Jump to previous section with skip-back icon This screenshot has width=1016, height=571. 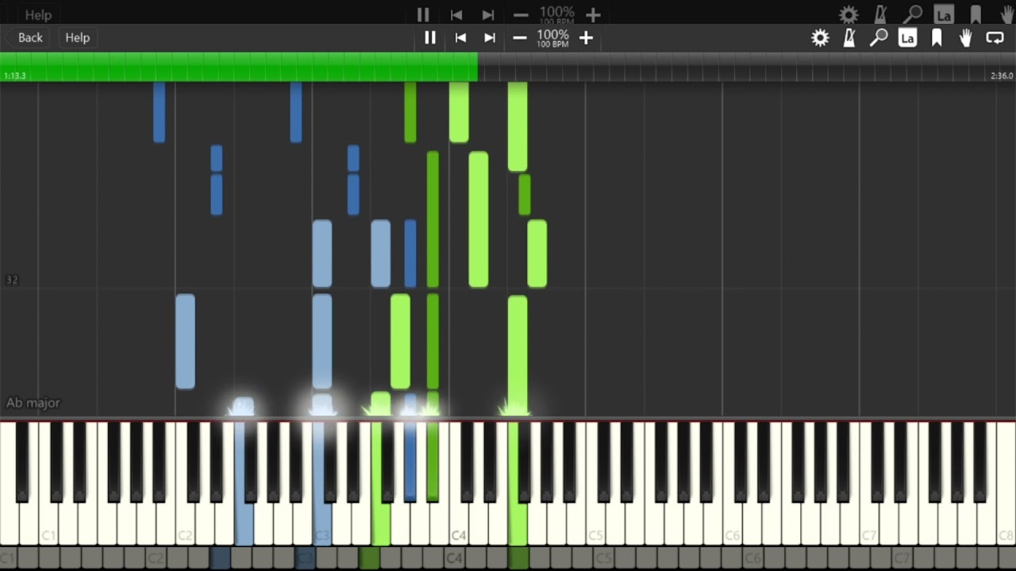pyautogui.click(x=460, y=37)
